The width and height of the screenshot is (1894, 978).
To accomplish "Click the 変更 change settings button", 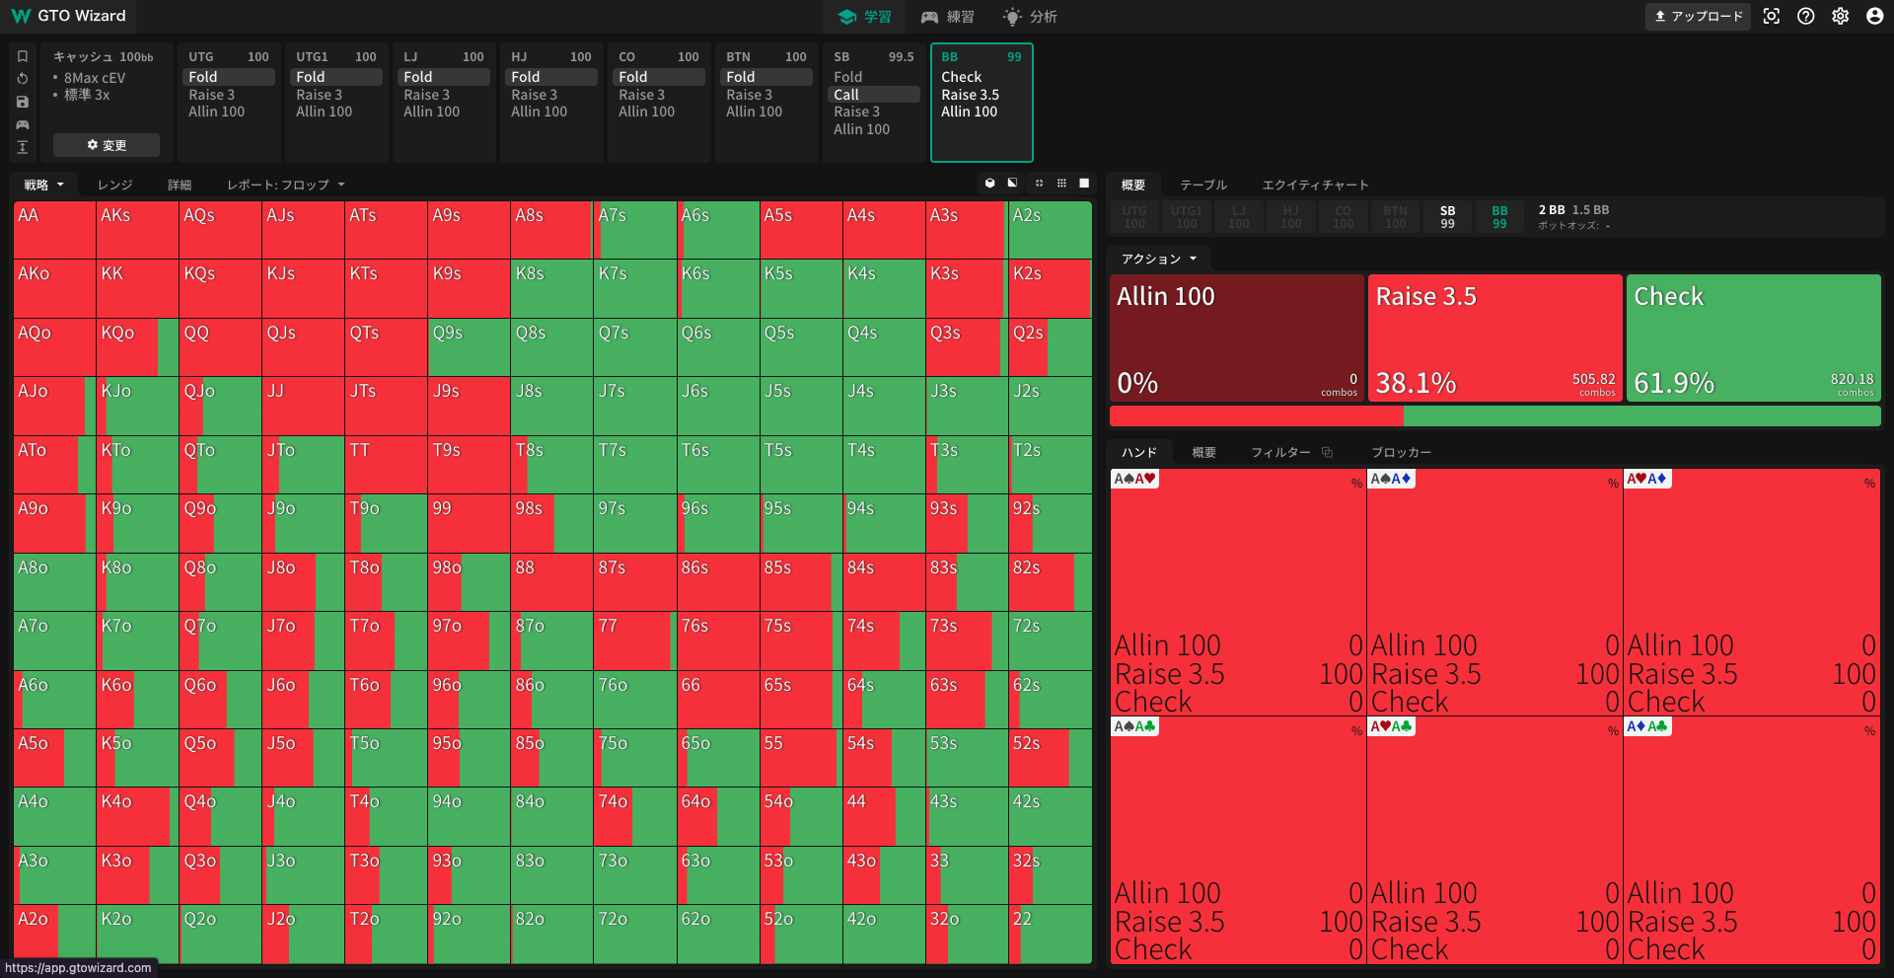I will tap(107, 145).
